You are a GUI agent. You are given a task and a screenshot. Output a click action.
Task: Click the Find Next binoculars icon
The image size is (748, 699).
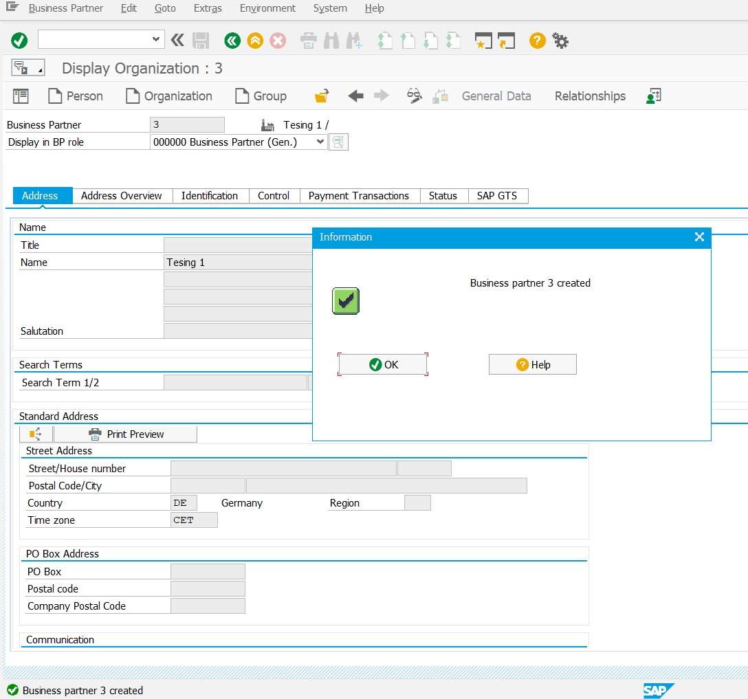tap(354, 41)
